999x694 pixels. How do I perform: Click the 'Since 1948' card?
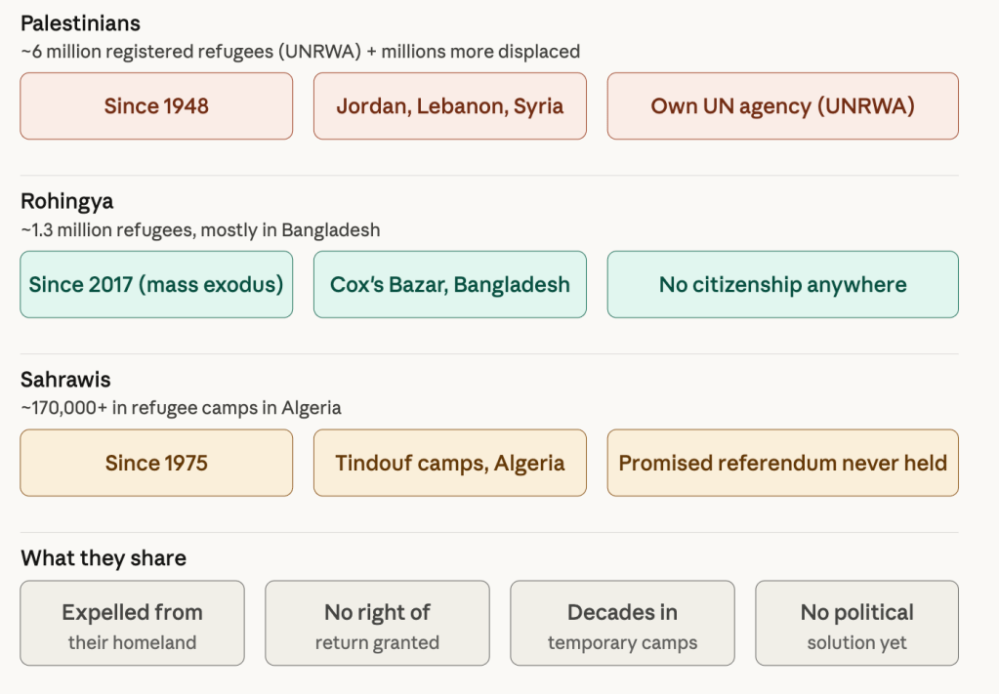(156, 105)
